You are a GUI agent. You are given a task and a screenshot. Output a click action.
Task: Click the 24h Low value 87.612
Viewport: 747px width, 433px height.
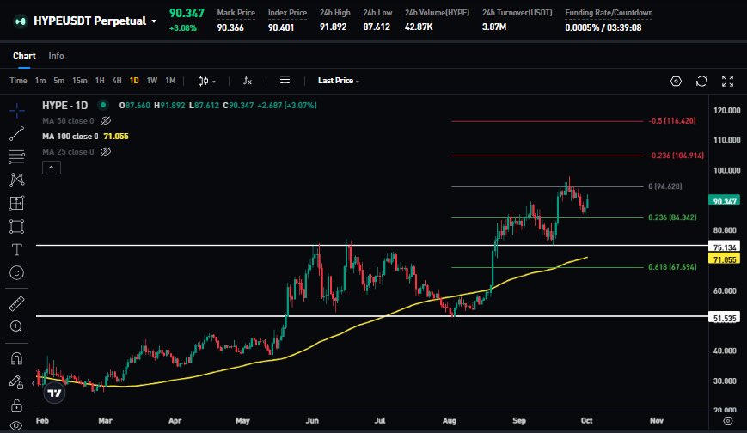click(x=377, y=27)
